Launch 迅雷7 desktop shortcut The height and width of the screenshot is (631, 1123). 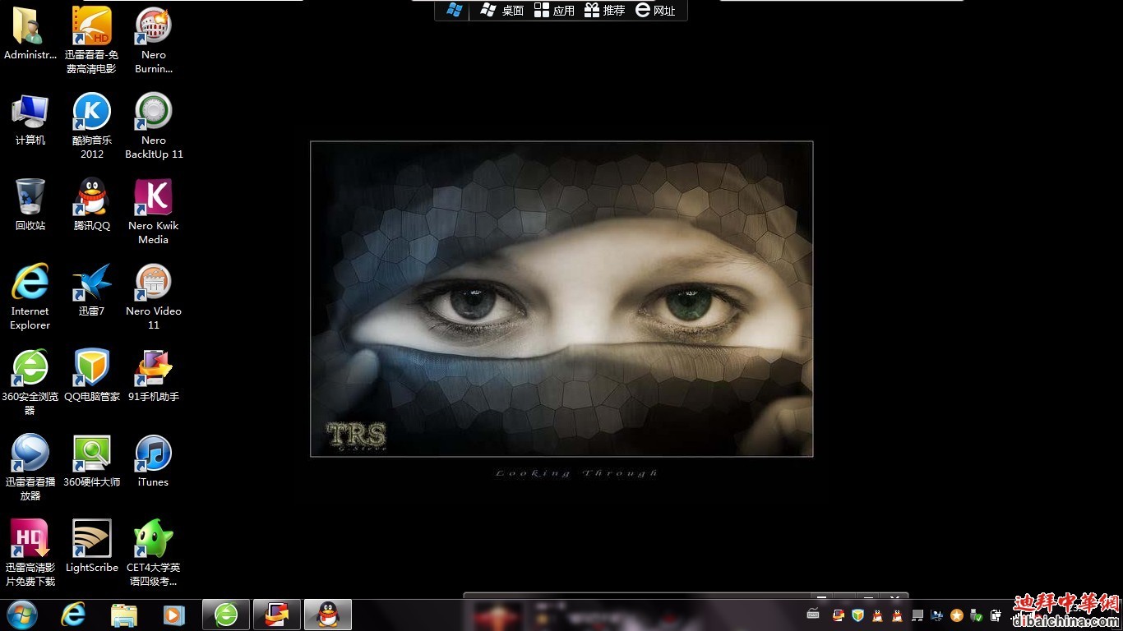point(91,290)
